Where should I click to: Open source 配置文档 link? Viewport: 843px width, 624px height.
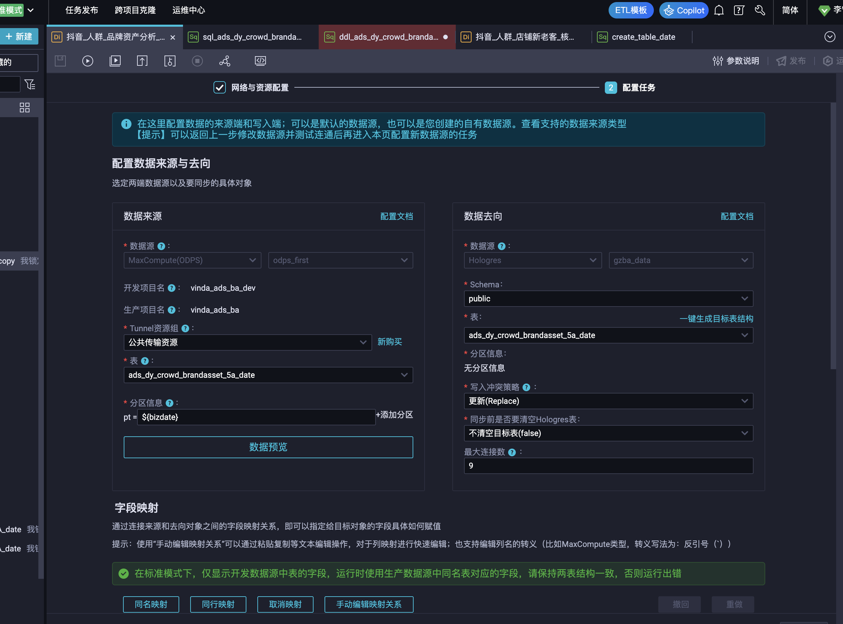pyautogui.click(x=396, y=216)
